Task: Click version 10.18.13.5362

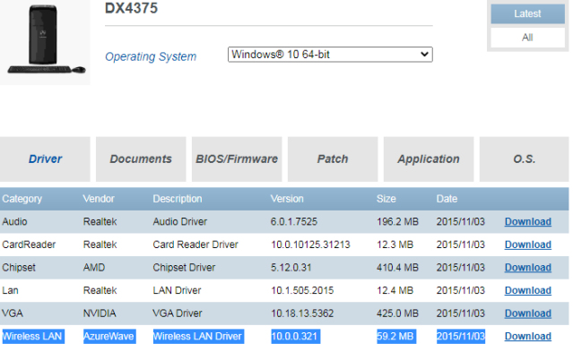Action: (x=302, y=313)
